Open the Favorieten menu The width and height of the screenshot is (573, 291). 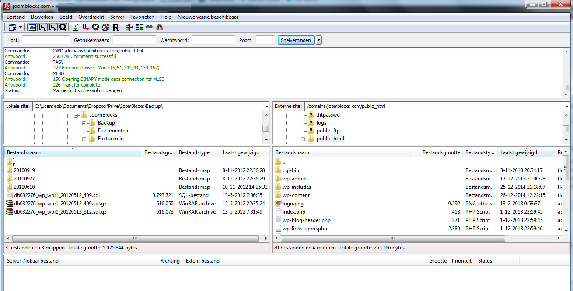point(142,17)
